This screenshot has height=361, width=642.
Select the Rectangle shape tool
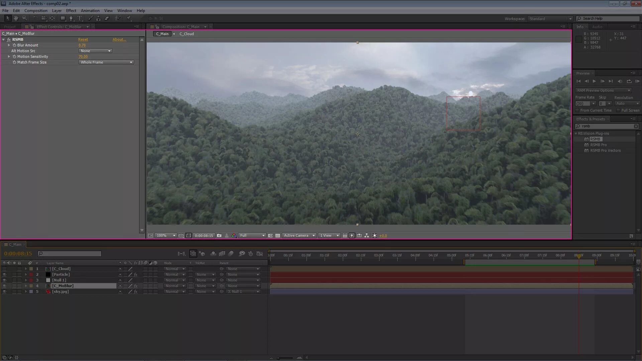click(x=63, y=18)
